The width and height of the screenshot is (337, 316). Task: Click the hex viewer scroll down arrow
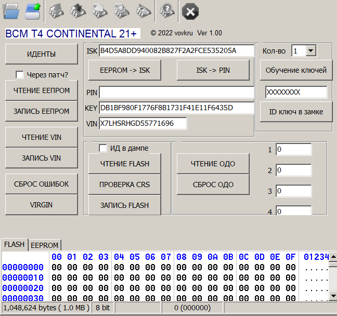click(333, 296)
